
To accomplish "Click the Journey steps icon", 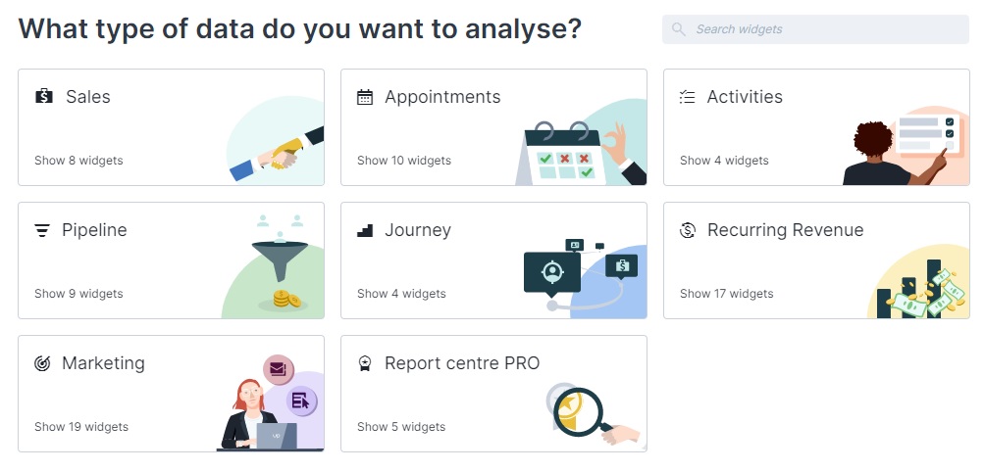I will pyautogui.click(x=365, y=230).
